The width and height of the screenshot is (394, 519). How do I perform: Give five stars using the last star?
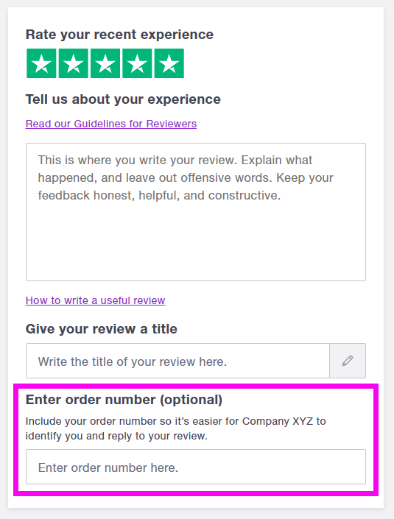[x=169, y=63]
